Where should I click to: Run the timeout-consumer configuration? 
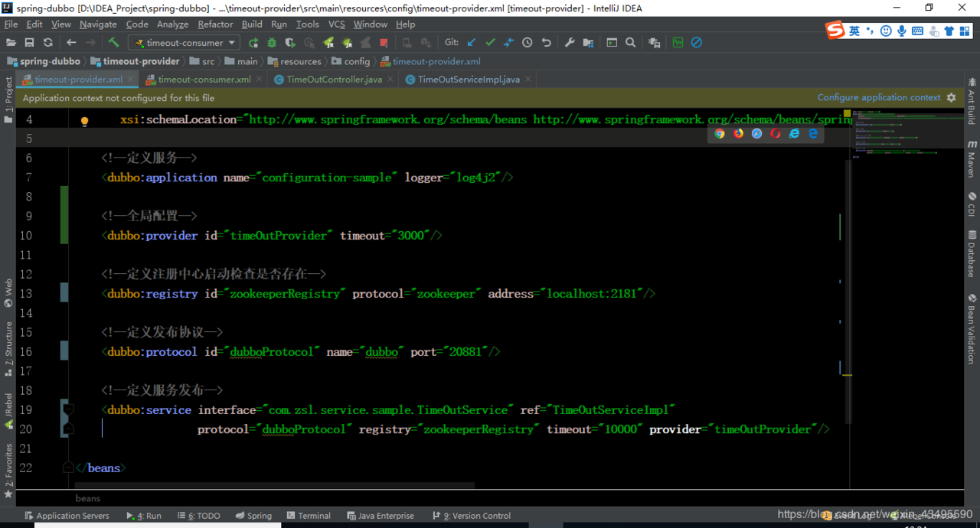click(x=253, y=43)
